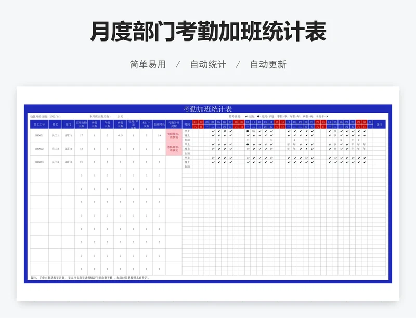
Task: Click the 备注 column header at right
Action: pos(379,125)
